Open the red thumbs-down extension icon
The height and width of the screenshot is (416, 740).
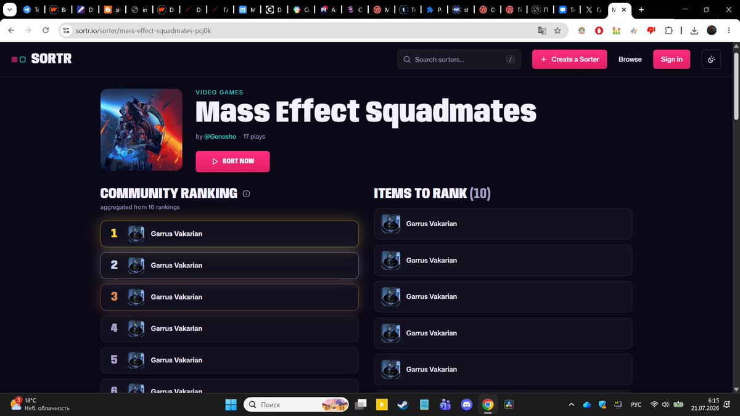(x=651, y=30)
